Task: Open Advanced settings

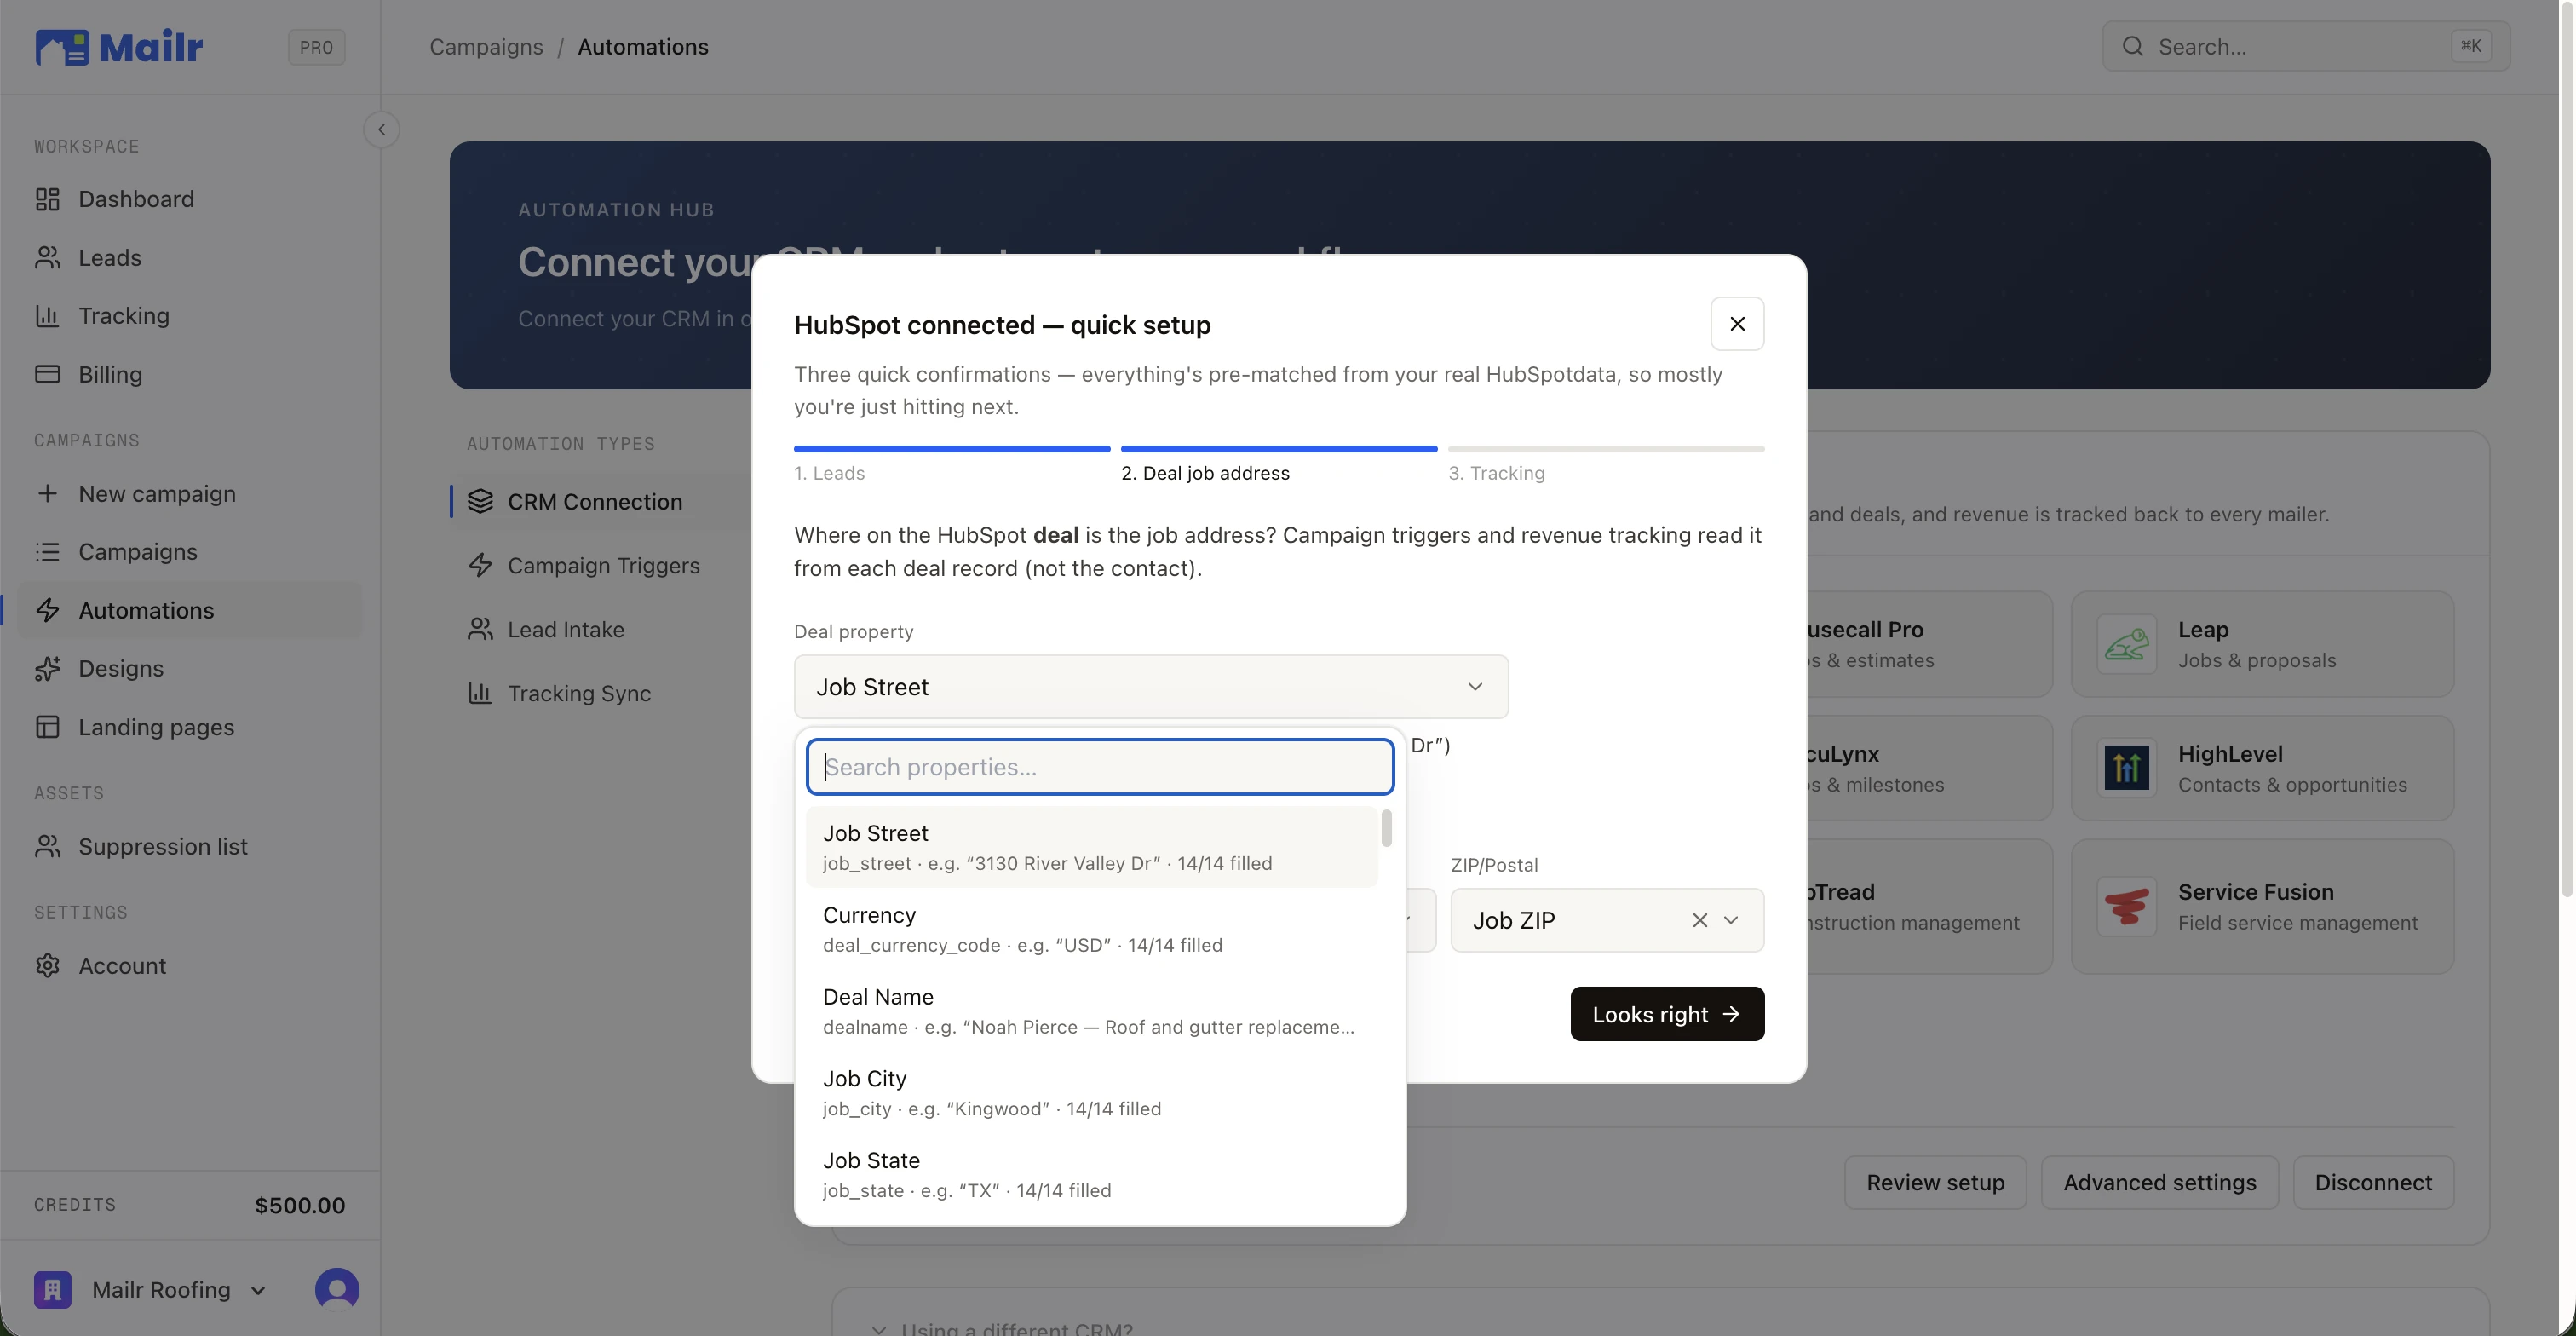Action: coord(2159,1183)
